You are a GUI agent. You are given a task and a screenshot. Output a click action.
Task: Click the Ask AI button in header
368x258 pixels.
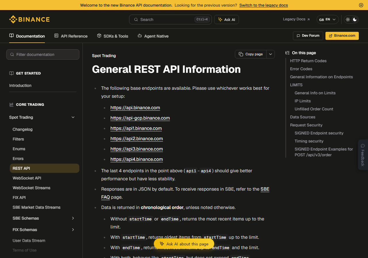(x=227, y=19)
